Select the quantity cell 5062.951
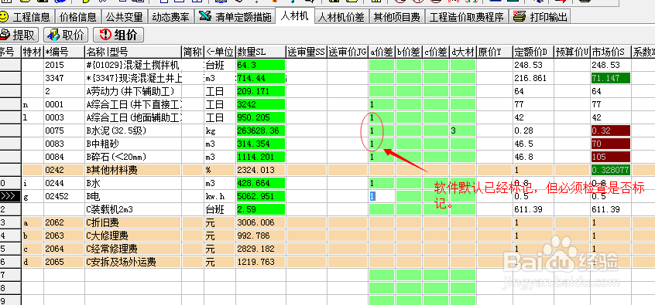The width and height of the screenshot is (655, 305). 261,196
